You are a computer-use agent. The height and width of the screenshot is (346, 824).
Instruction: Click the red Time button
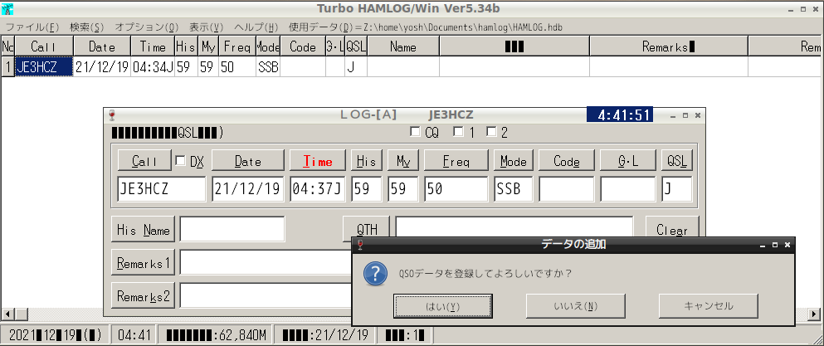pos(318,160)
